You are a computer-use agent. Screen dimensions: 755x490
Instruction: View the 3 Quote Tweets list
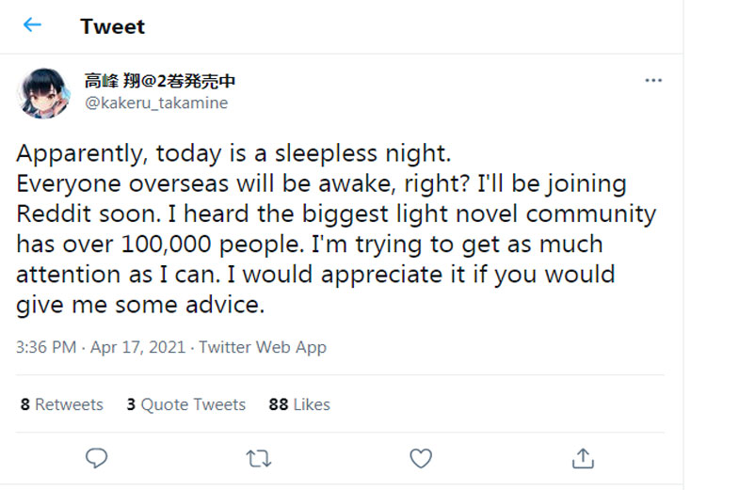click(186, 404)
